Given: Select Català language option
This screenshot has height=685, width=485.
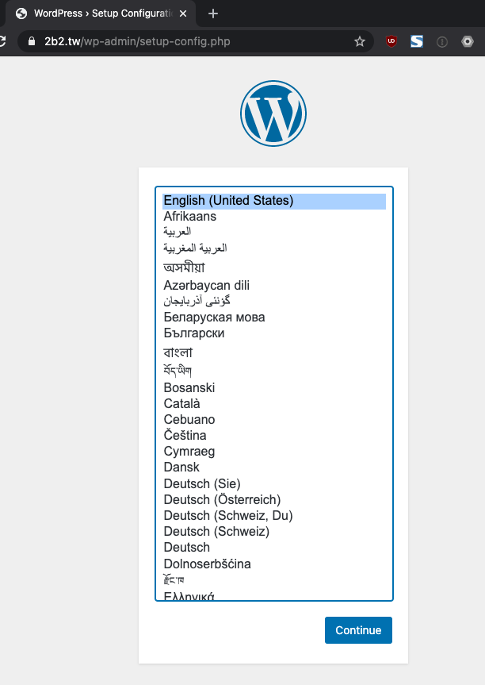Looking at the screenshot, I should coord(274,403).
